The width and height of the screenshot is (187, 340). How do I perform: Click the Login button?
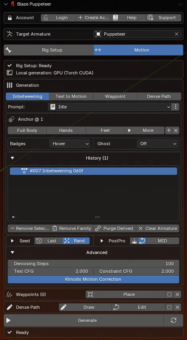(x=58, y=18)
